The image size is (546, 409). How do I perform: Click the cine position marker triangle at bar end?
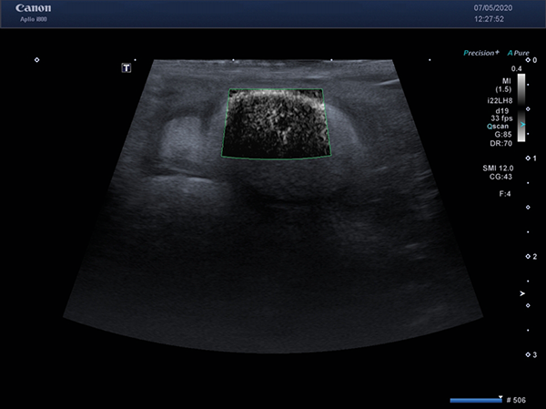click(x=500, y=397)
